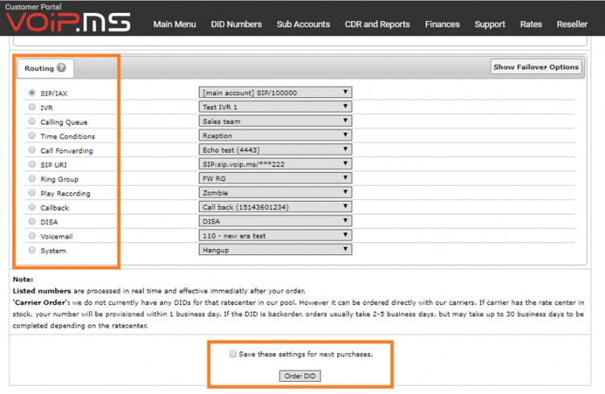Expand the FW RG ring group dropdown

275,179
